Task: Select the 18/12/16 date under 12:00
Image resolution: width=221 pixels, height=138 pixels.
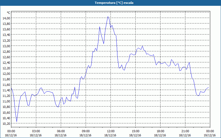Action: (111, 135)
